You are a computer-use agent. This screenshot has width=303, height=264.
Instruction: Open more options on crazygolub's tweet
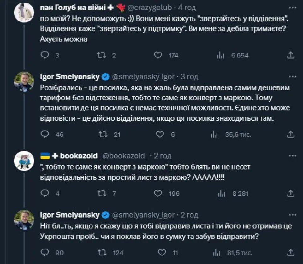(293, 7)
